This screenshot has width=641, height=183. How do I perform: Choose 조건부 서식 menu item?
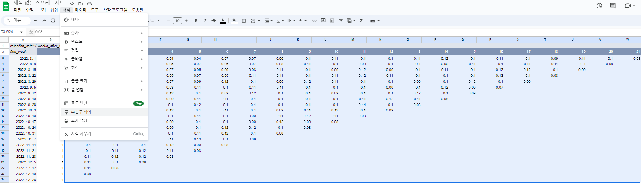click(104, 112)
